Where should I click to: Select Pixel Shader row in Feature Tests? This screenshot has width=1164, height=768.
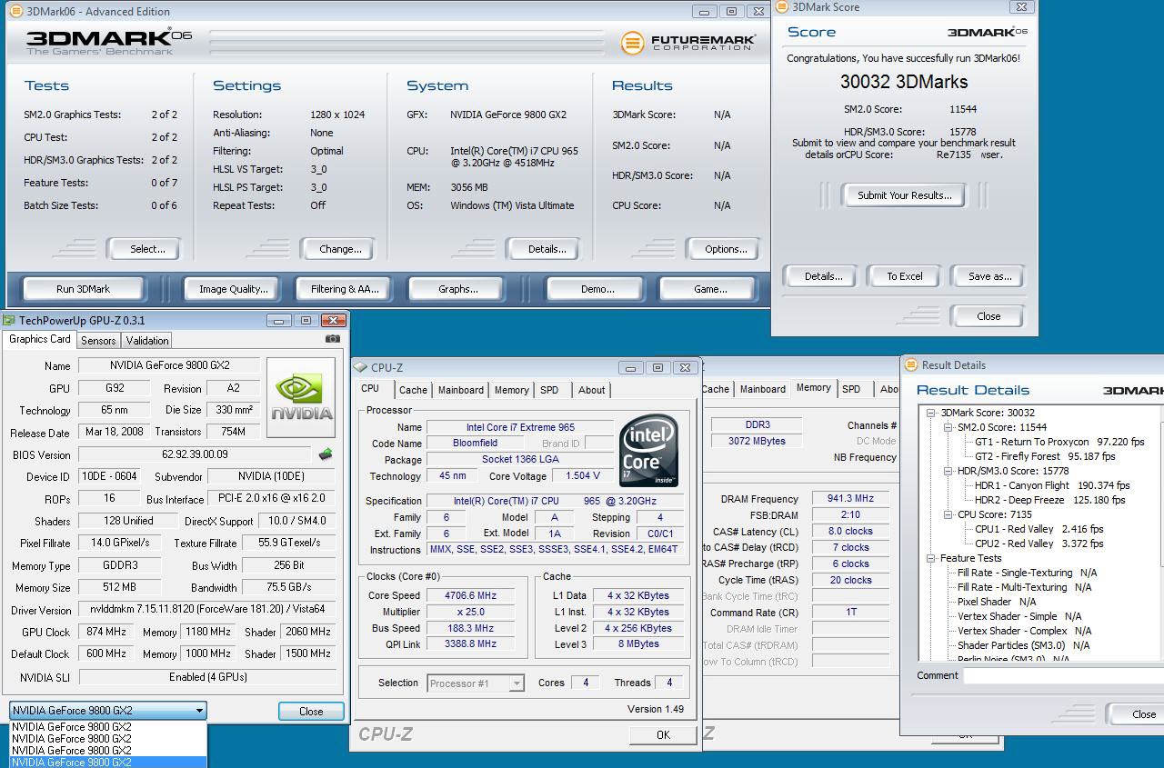[997, 602]
